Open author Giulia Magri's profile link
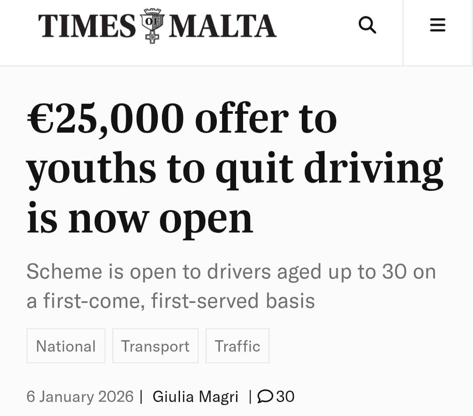The image size is (473, 416). click(x=195, y=397)
